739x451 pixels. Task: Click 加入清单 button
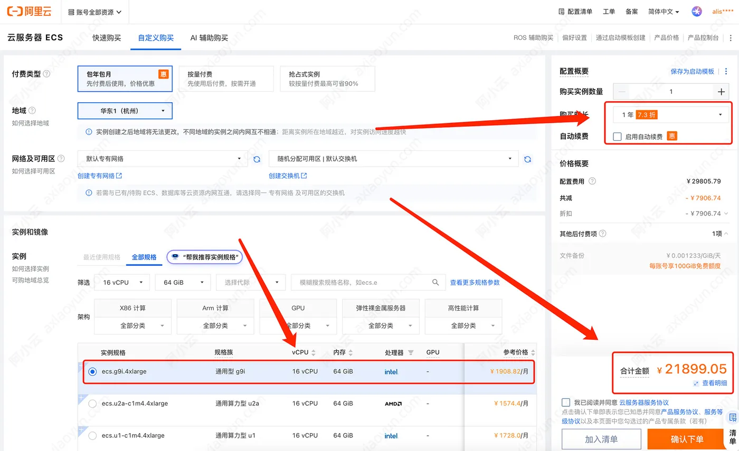602,439
